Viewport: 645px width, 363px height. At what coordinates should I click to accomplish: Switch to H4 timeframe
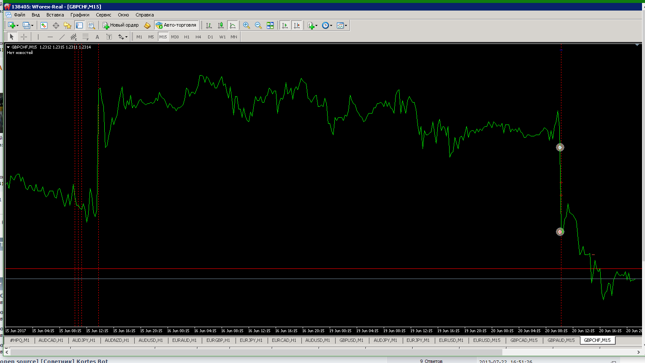pyautogui.click(x=198, y=37)
